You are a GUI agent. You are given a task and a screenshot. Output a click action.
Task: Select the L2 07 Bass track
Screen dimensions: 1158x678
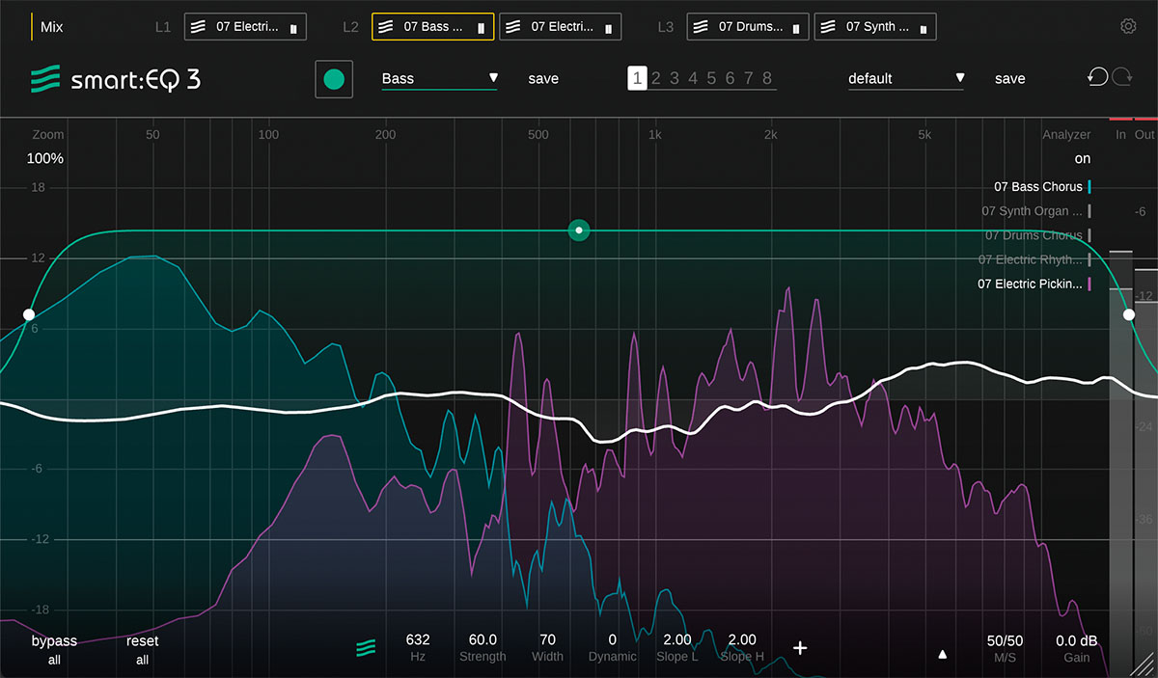(x=432, y=27)
